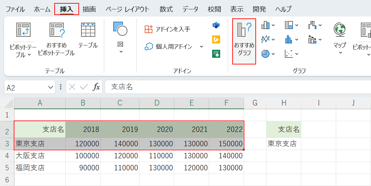Insert a pie or doughnut chart
Viewport: 371px width, 186px height.
click(266, 53)
